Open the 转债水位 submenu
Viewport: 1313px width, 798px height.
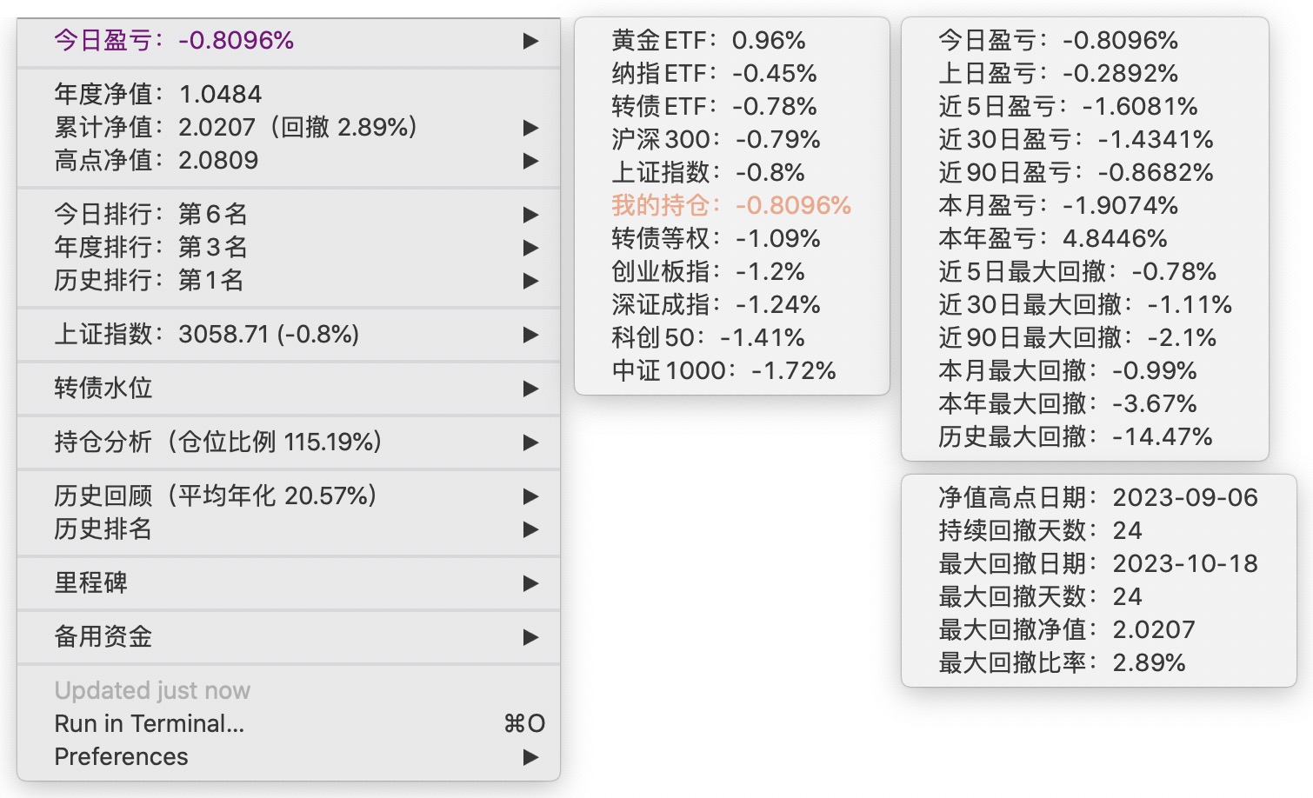click(x=103, y=388)
